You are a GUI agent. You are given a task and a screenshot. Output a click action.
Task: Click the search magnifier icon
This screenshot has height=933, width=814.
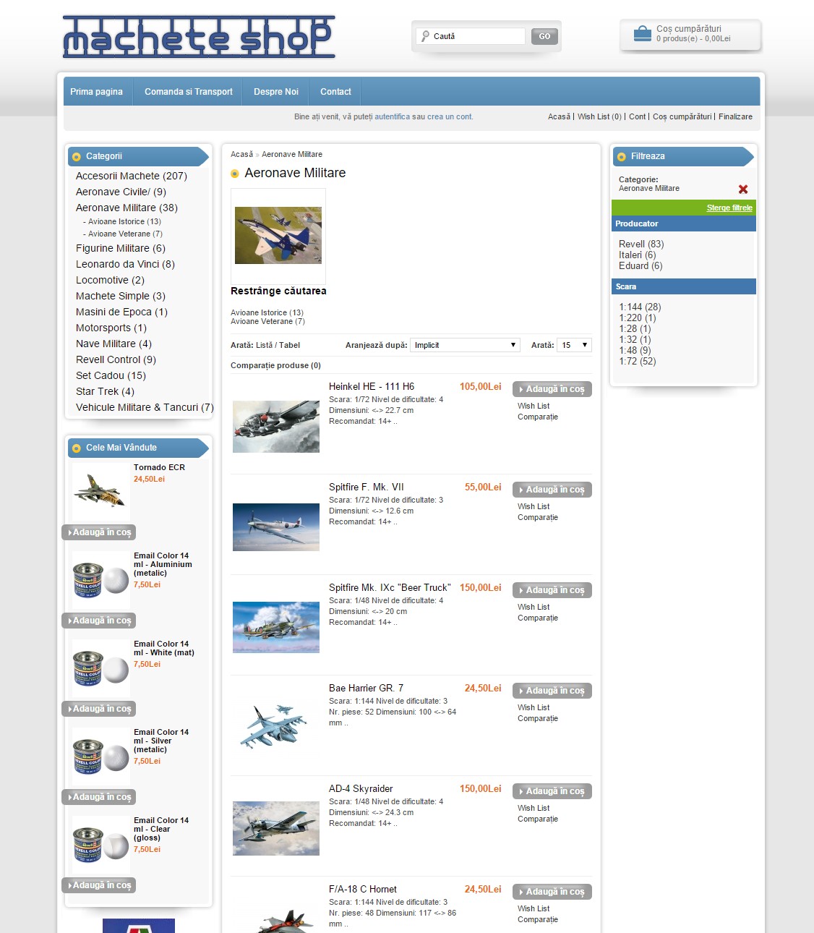[x=425, y=36]
